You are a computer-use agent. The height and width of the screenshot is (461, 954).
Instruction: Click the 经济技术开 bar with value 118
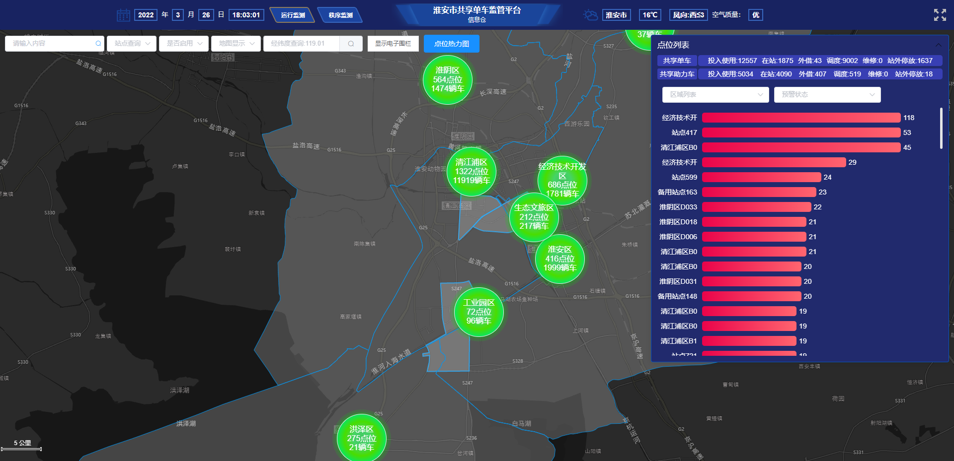(x=801, y=118)
